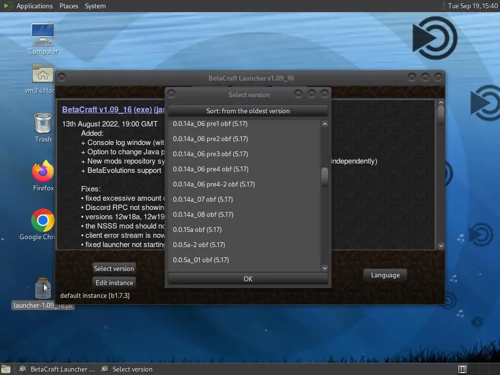Click version list scrollbar up arrow
The image size is (500, 375).
click(x=325, y=124)
